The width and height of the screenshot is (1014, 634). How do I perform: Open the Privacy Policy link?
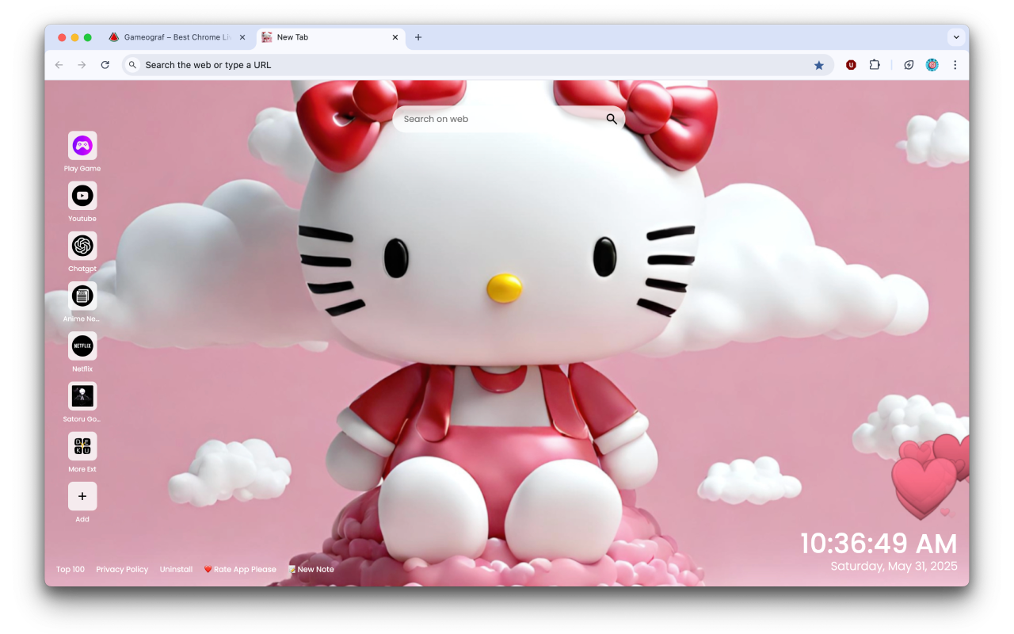(122, 569)
